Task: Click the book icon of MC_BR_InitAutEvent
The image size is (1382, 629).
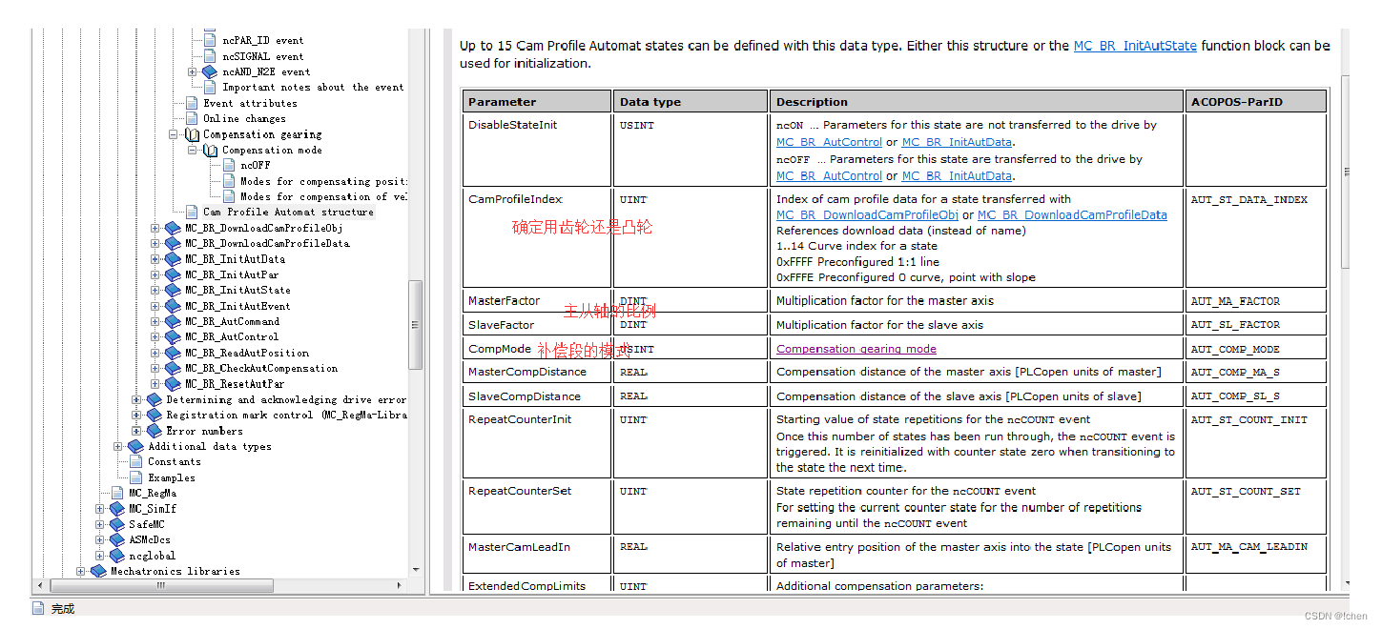Action: click(x=173, y=306)
